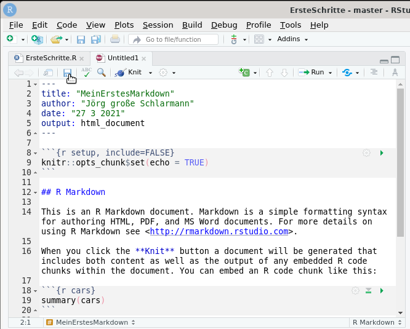Click the ABC spell check icon
410x329 pixels.
[x=86, y=73]
